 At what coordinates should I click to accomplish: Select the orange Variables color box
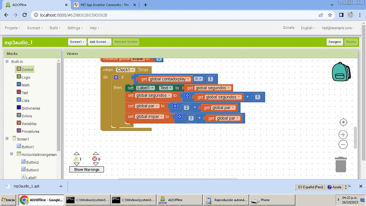(19, 123)
